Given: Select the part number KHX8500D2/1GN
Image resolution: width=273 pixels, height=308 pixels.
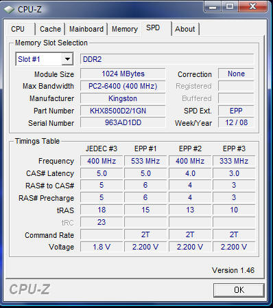Looking at the screenshot, I should (123, 111).
